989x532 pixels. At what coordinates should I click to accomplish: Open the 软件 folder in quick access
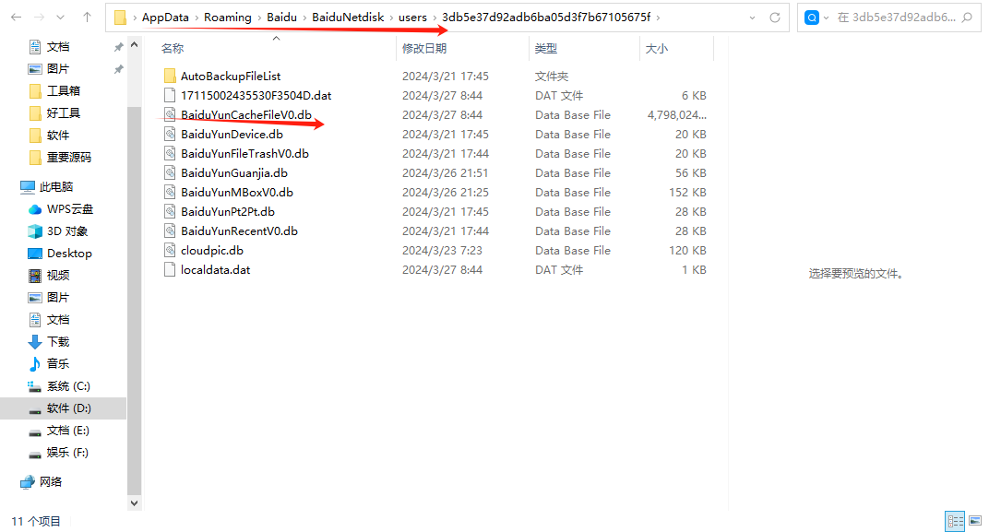tap(58, 135)
